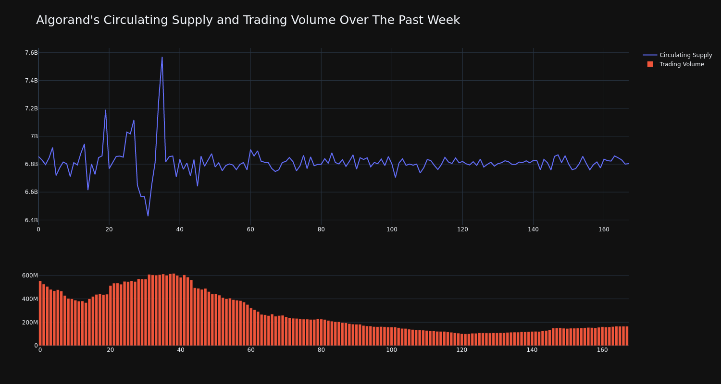Click the red Trading Volume legend square
The width and height of the screenshot is (721, 384).
pyautogui.click(x=650, y=64)
